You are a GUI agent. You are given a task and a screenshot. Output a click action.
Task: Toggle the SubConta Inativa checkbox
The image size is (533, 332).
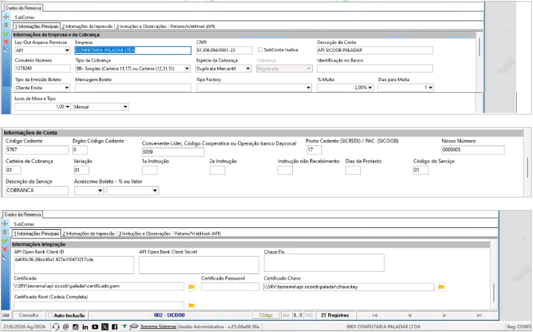point(260,50)
